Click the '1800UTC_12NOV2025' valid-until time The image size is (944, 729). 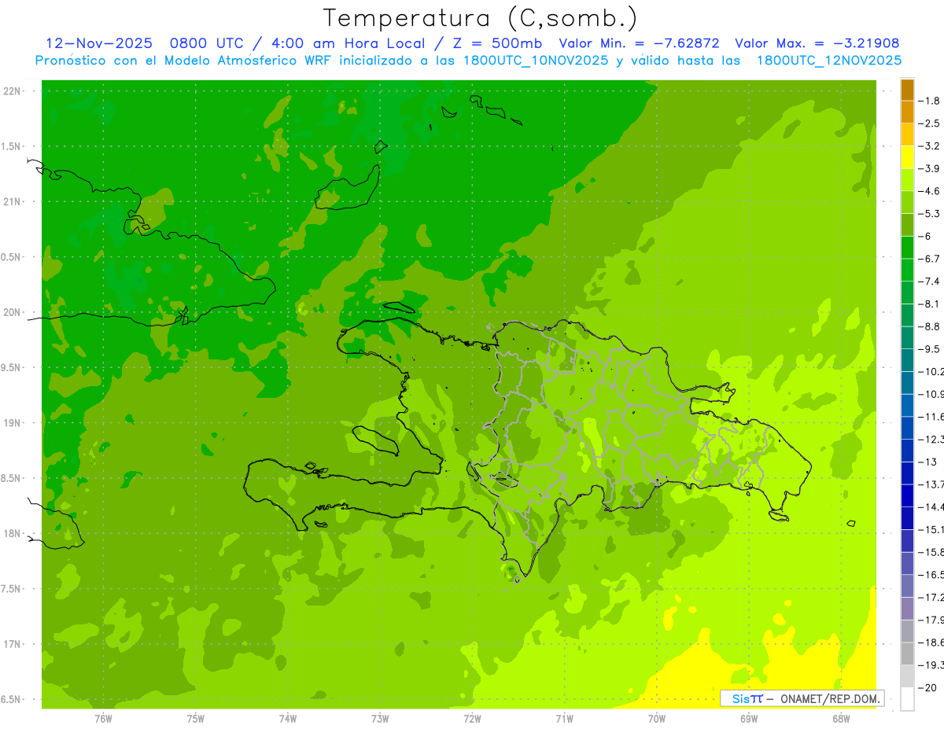(828, 61)
